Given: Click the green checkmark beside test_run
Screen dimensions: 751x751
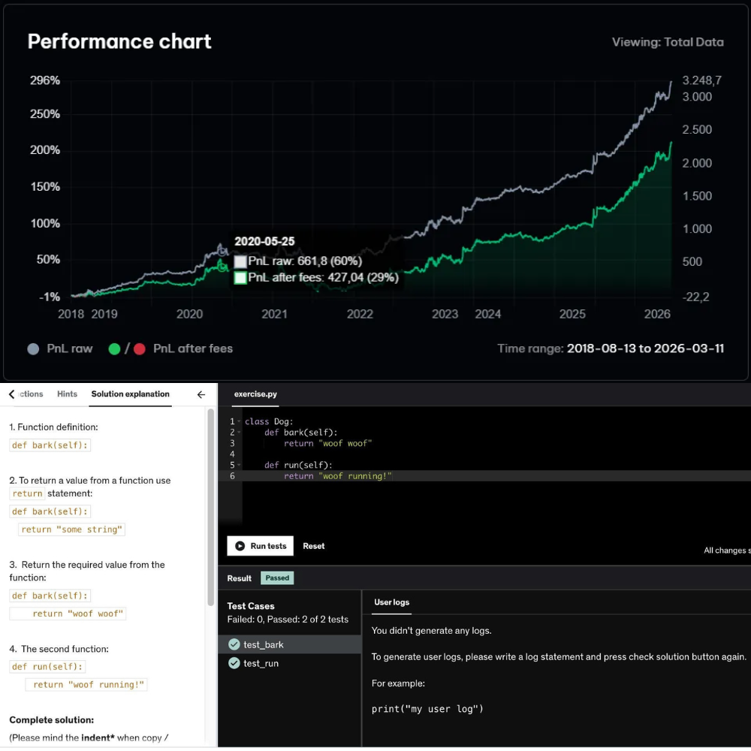Looking at the screenshot, I should tap(234, 663).
